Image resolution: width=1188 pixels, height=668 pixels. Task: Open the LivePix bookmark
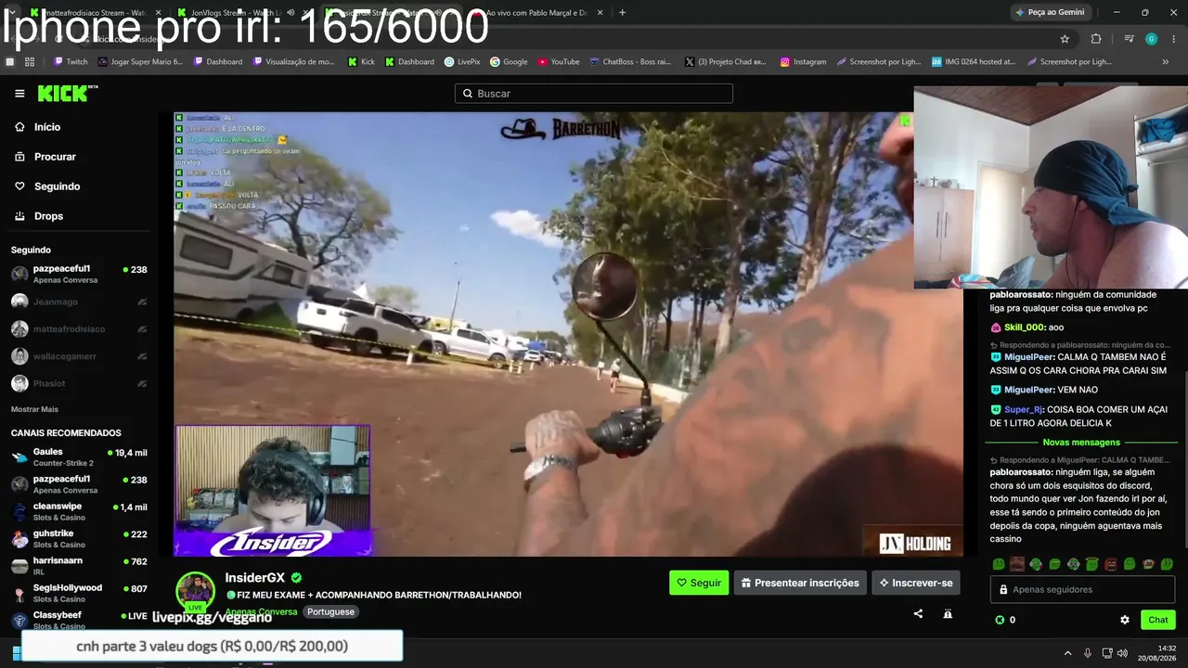point(462,62)
